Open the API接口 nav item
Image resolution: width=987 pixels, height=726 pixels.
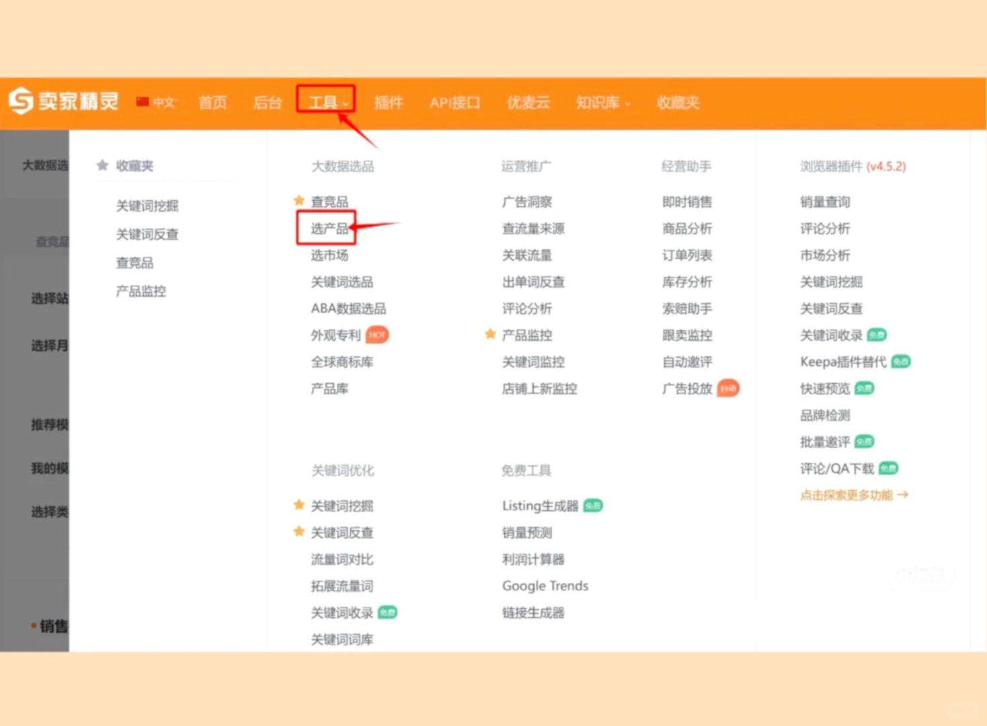tap(455, 102)
